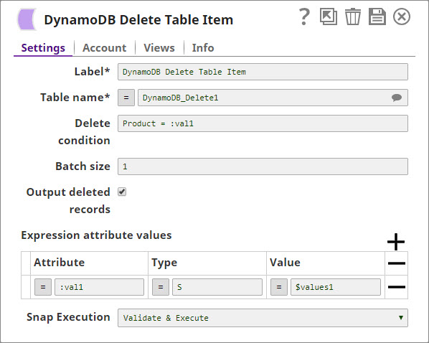Open the help question mark icon

click(304, 17)
